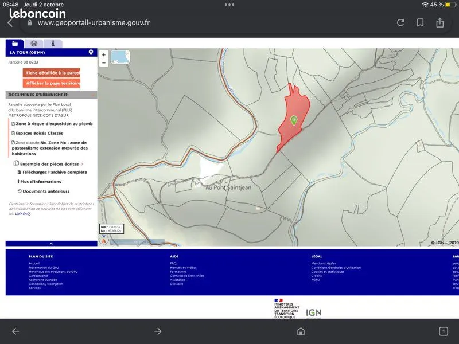Screen dimensions: 459x344
Task: Open Fiche détaillée à la parcelle
Action: tap(52, 73)
